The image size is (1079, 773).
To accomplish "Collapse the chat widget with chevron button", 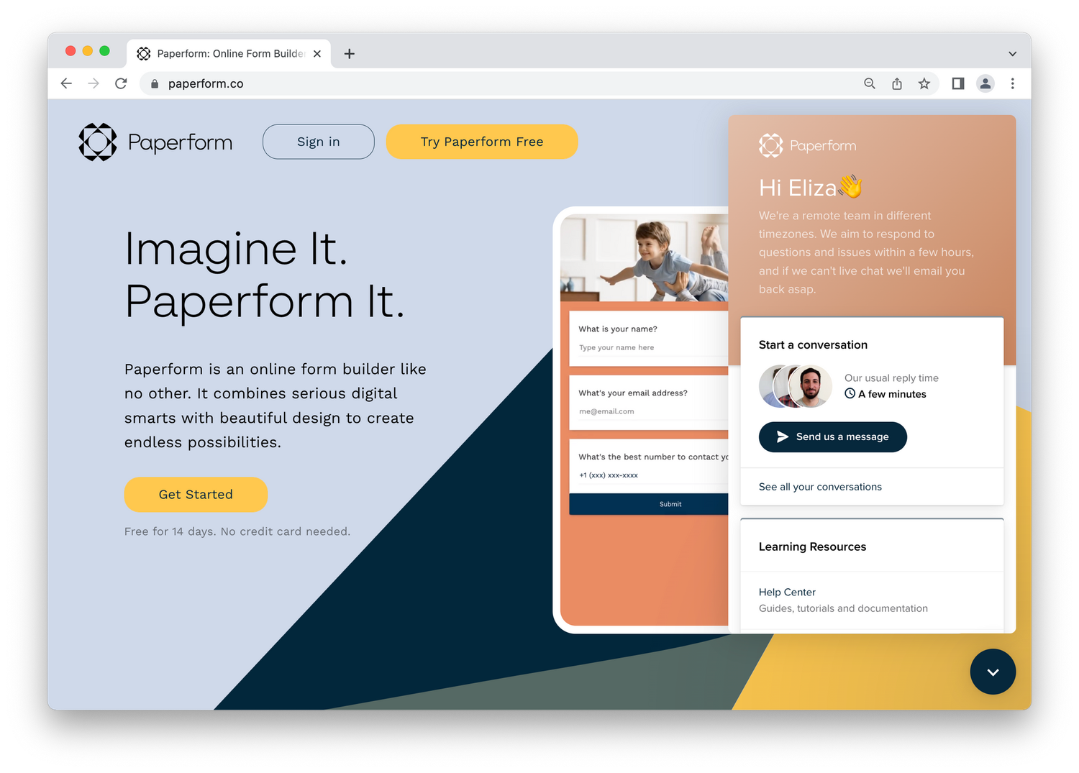I will point(993,672).
